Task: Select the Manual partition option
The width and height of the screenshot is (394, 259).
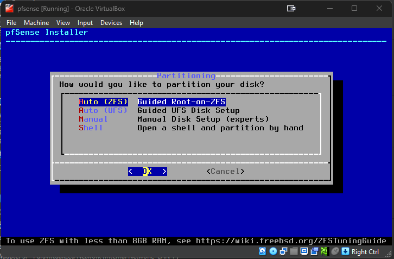Action: [93, 119]
